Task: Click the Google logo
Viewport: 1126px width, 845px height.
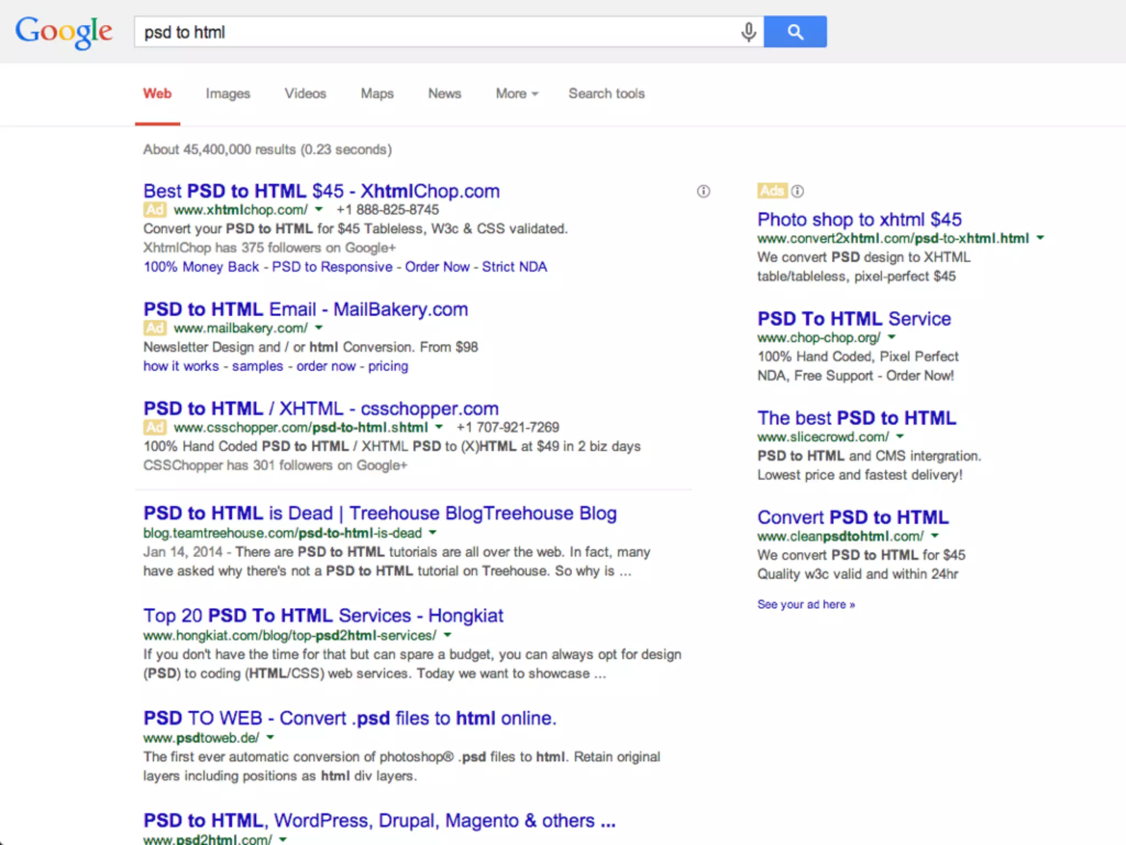Action: (x=64, y=32)
